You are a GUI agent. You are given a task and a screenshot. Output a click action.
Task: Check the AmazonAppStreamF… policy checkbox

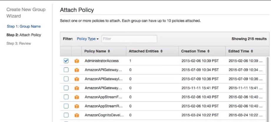(66, 97)
